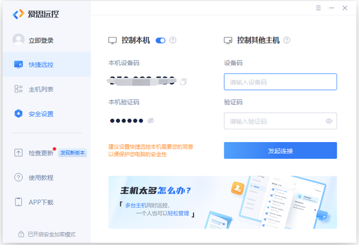This screenshot has height=245, width=359.
Task: Click the user avatar icon
Action: 19,40
